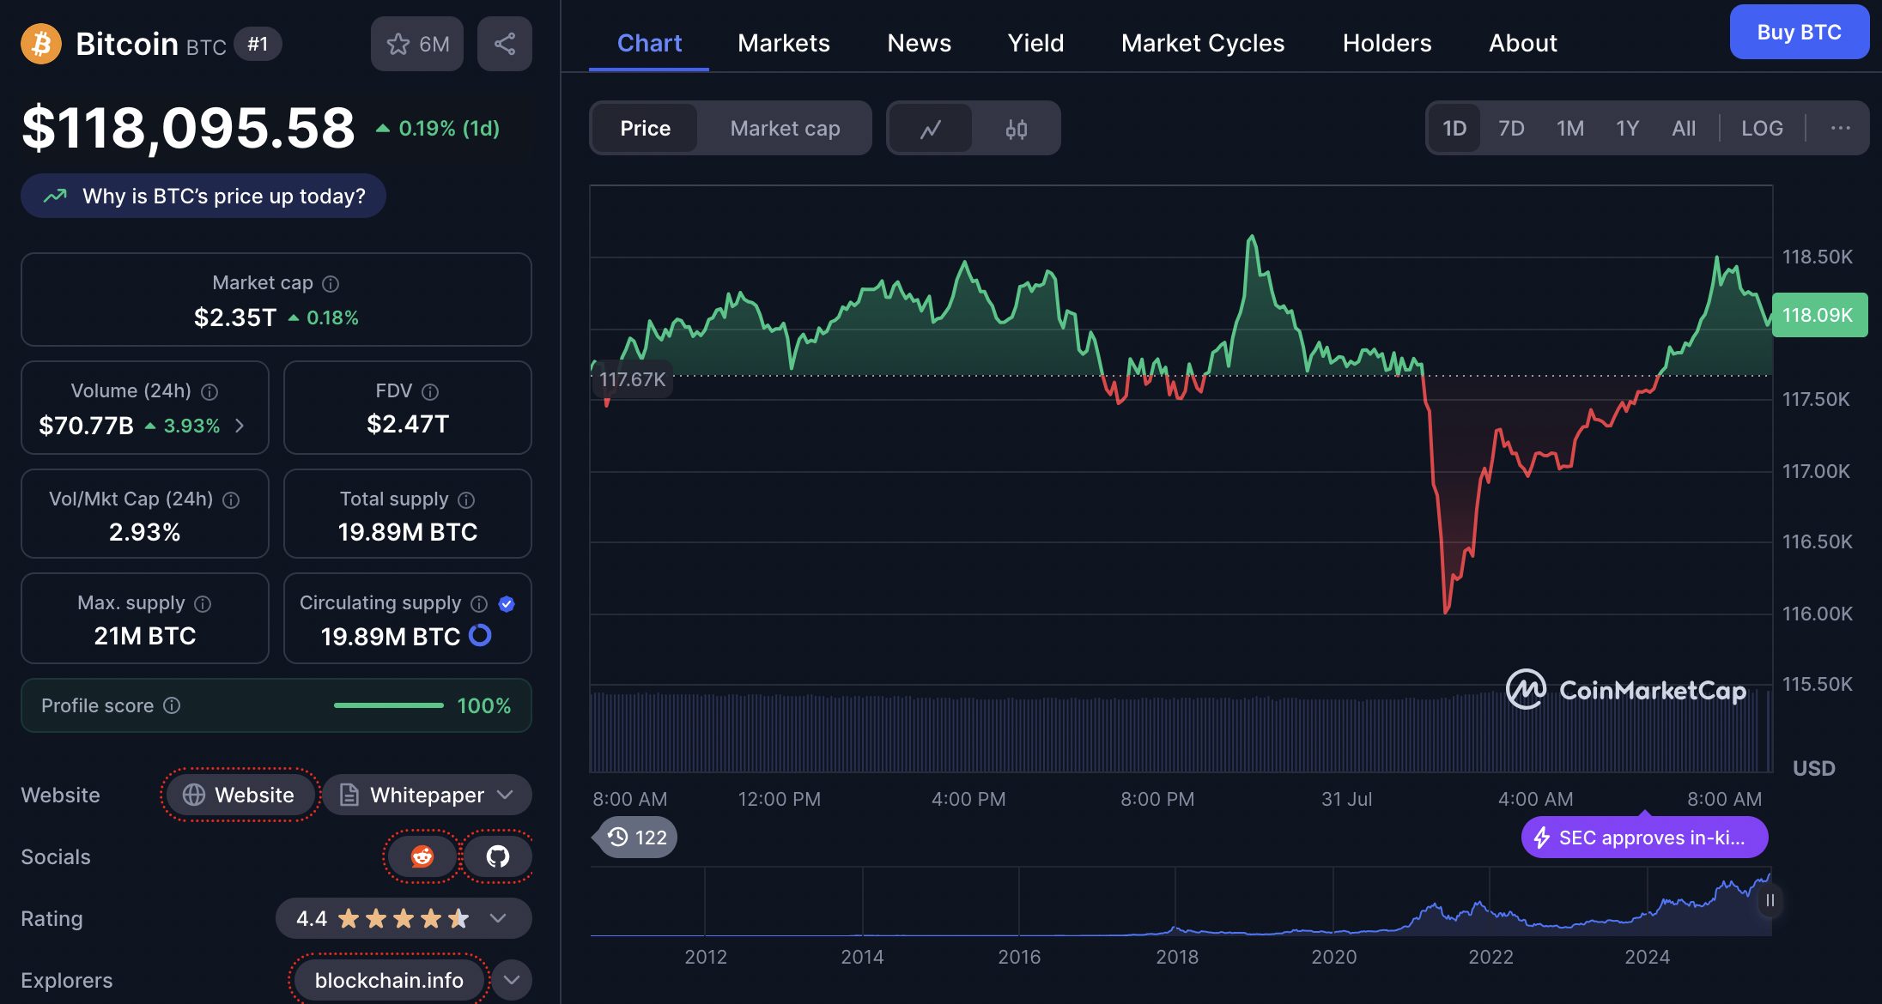This screenshot has width=1882, height=1004.
Task: Click the Profile score progress bar
Action: [x=389, y=705]
